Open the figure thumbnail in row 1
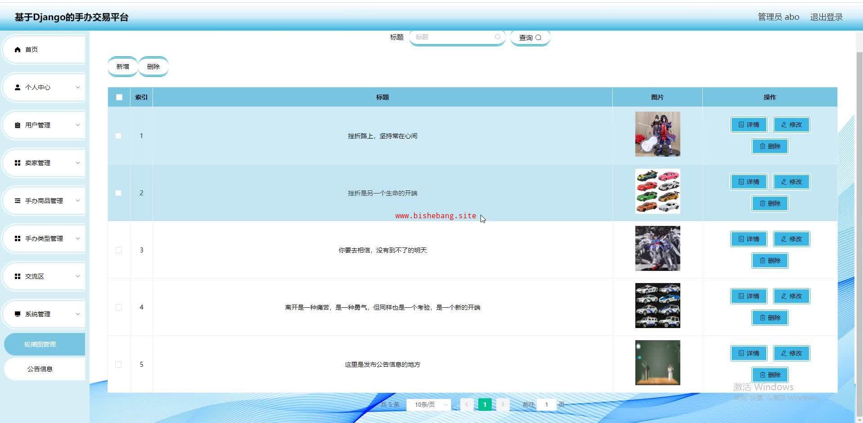The width and height of the screenshot is (863, 423). tap(658, 134)
